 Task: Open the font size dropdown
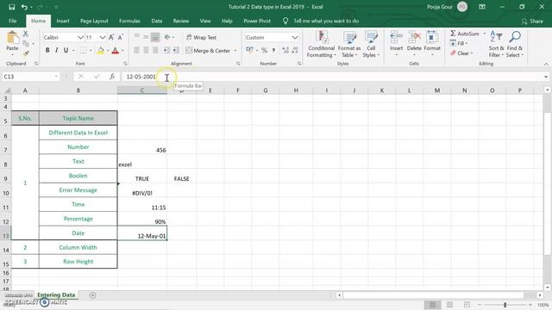point(102,37)
